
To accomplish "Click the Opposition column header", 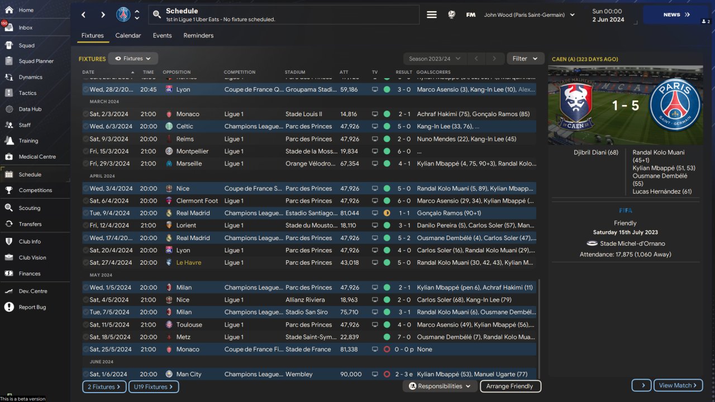I will 177,72.
